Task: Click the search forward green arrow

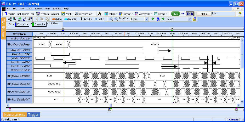Action: coord(163,19)
